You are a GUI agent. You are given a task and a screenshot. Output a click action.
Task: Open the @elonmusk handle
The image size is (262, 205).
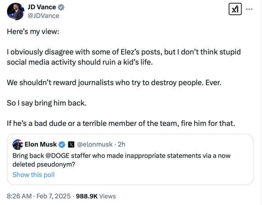tap(95, 144)
